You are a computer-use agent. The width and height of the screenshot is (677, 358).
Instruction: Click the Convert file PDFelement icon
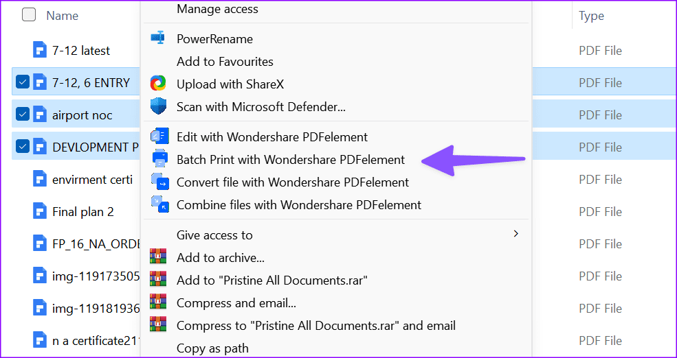point(159,182)
